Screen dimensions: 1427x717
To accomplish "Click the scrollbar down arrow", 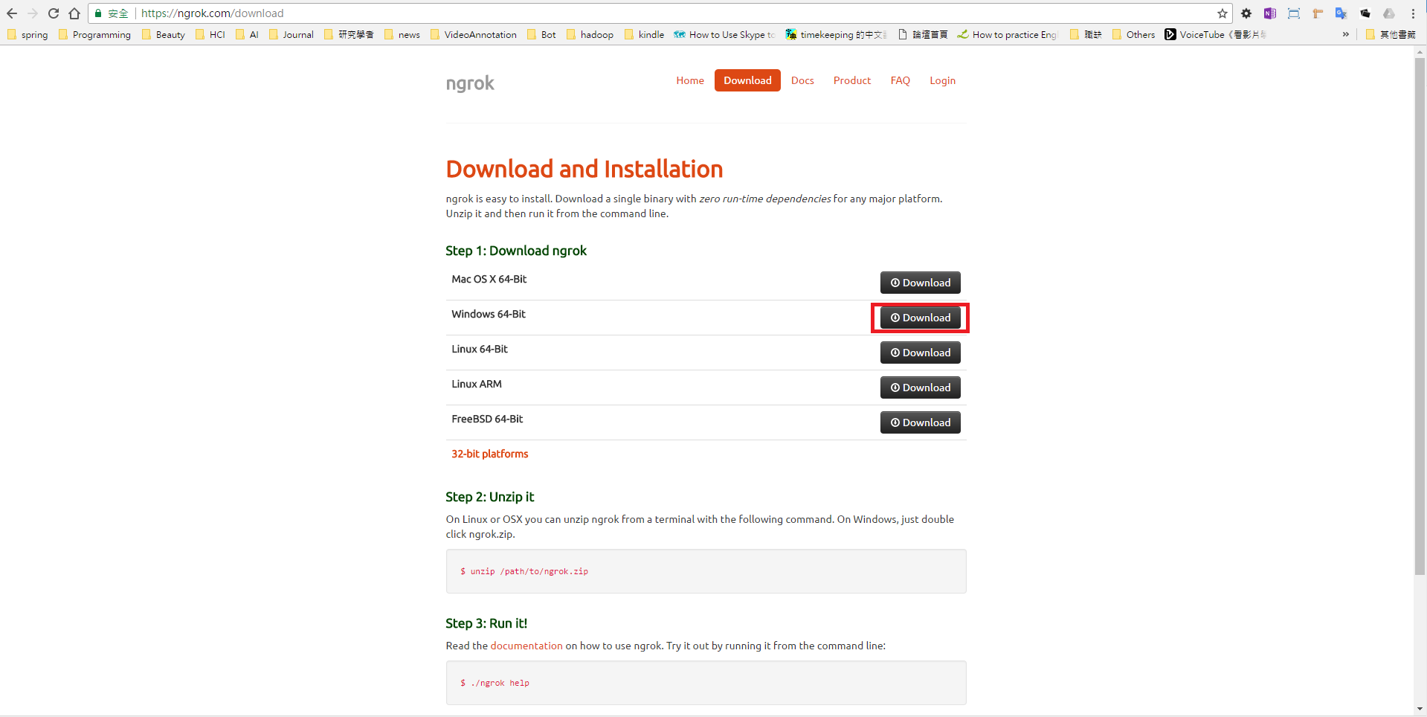I will pos(1420,710).
